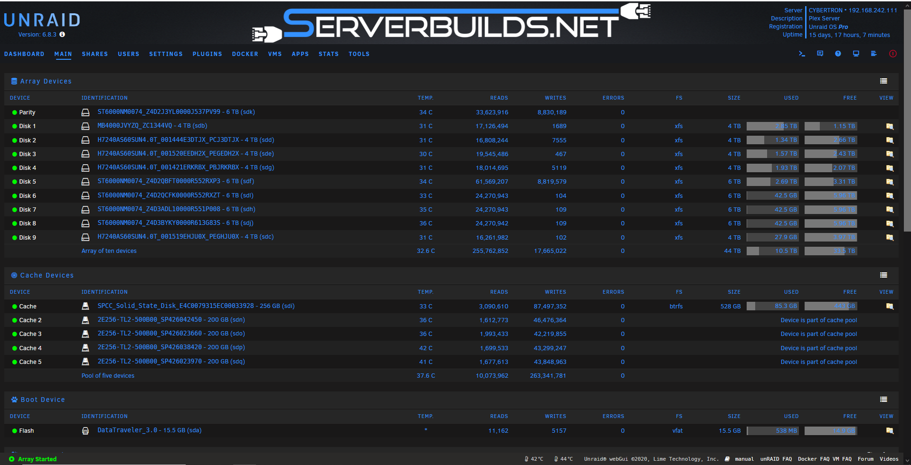
Task: Click the red alert notification icon
Action: coord(893,54)
